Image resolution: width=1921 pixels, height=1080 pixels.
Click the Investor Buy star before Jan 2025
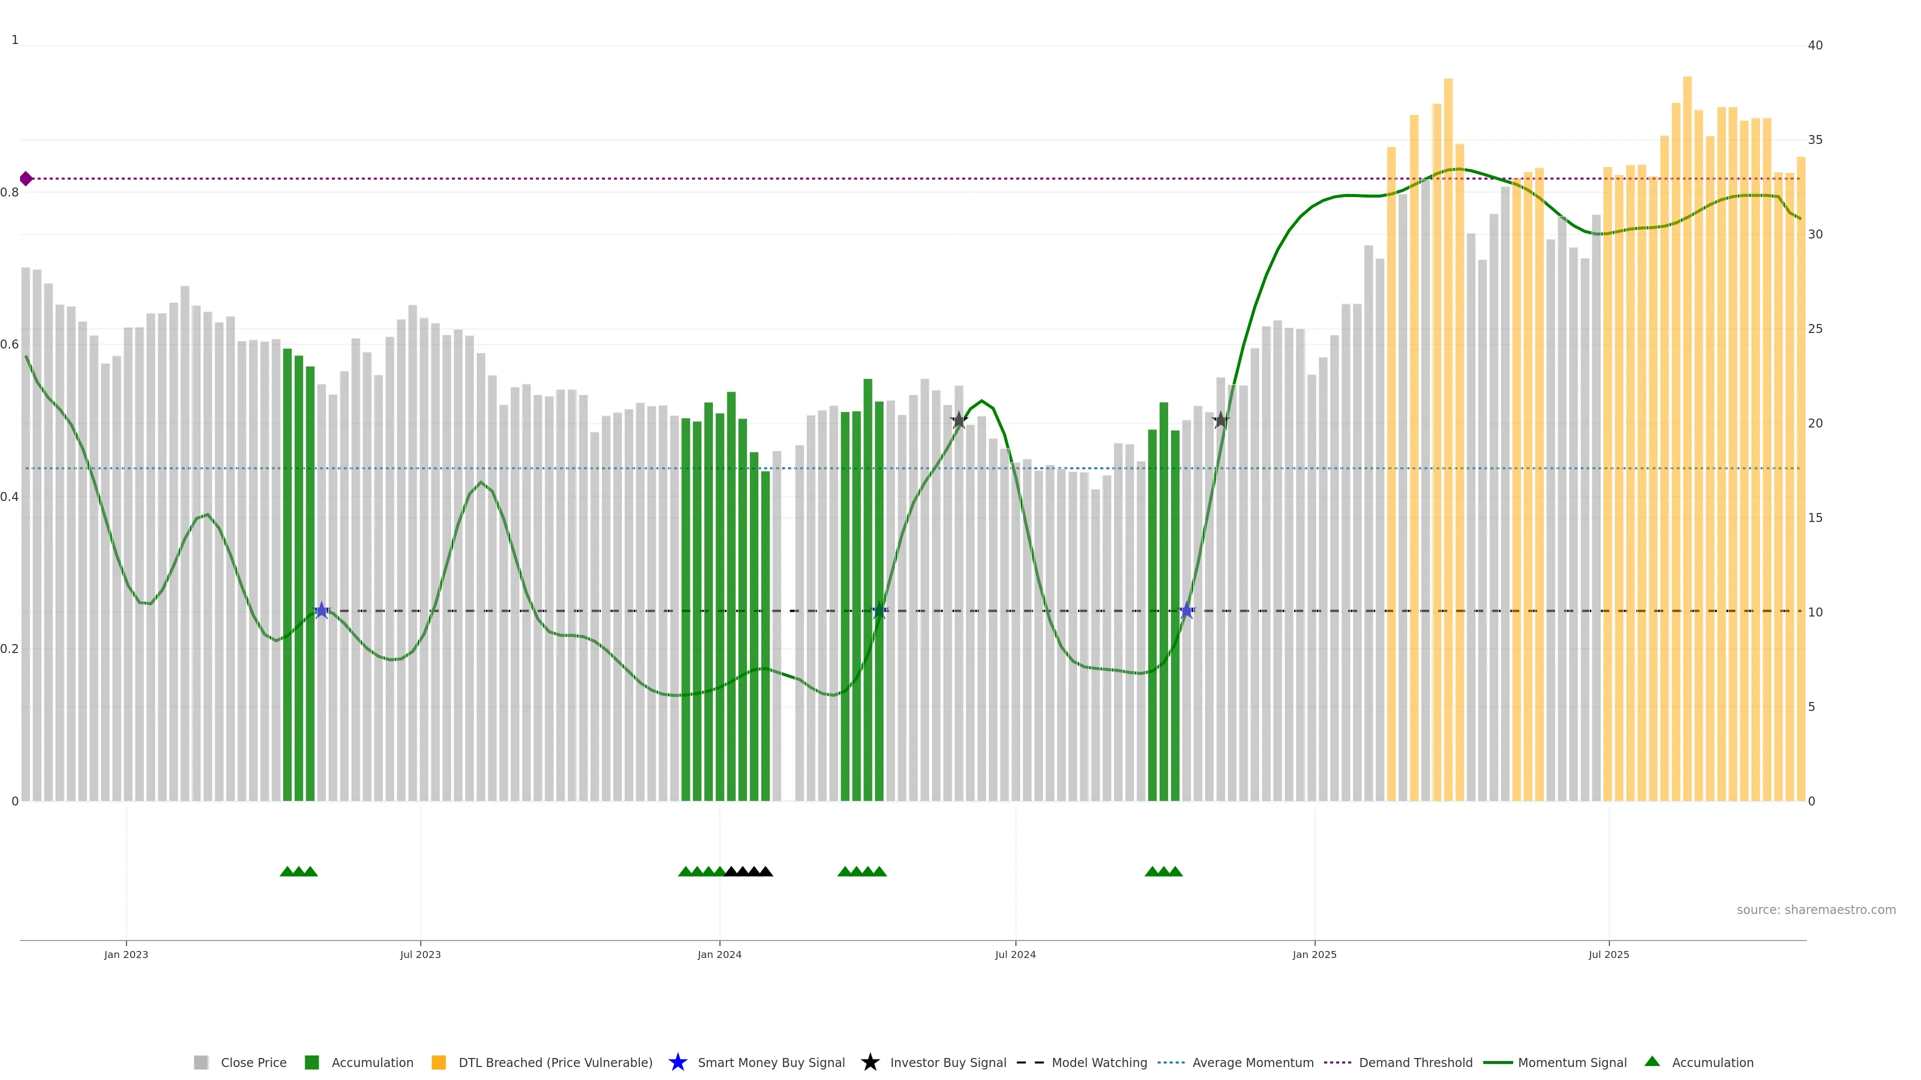tap(1220, 420)
